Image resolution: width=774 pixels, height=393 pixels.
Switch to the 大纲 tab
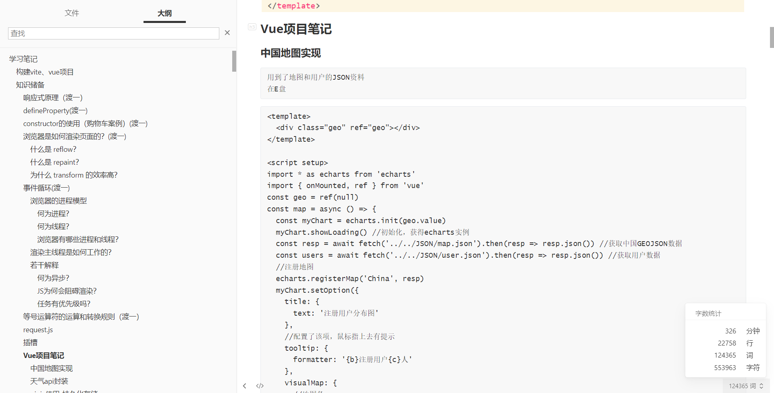(x=164, y=13)
